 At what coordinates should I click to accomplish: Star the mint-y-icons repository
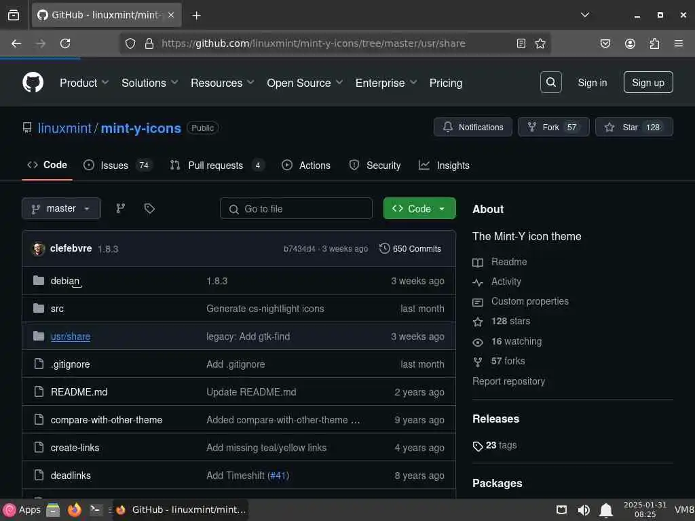634,127
